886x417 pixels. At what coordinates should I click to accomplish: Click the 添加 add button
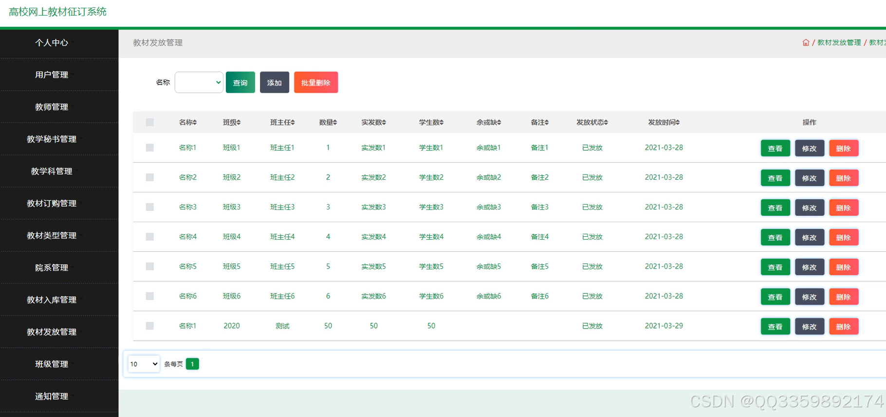pos(275,83)
